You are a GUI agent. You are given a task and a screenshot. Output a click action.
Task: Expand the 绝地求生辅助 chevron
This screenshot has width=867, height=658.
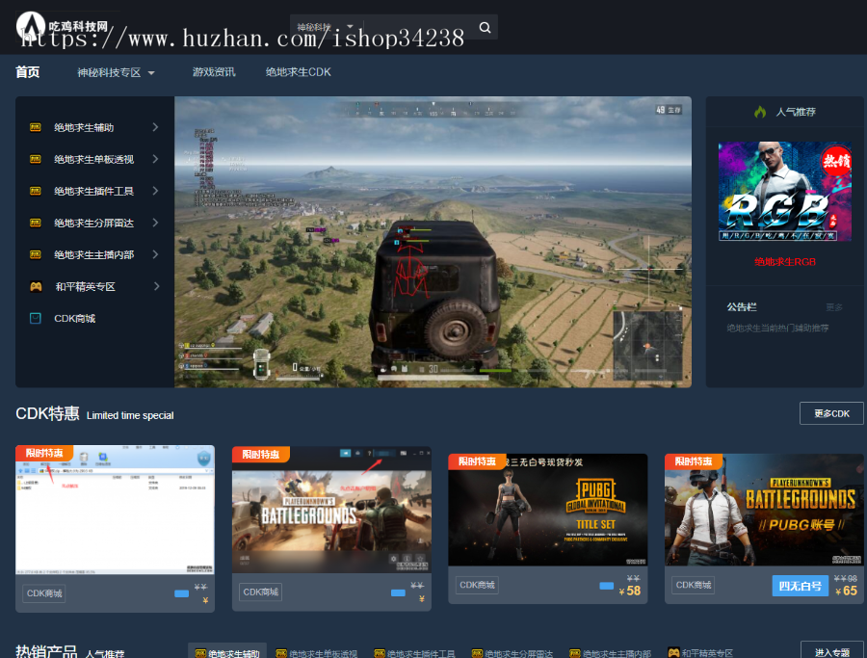tap(155, 127)
